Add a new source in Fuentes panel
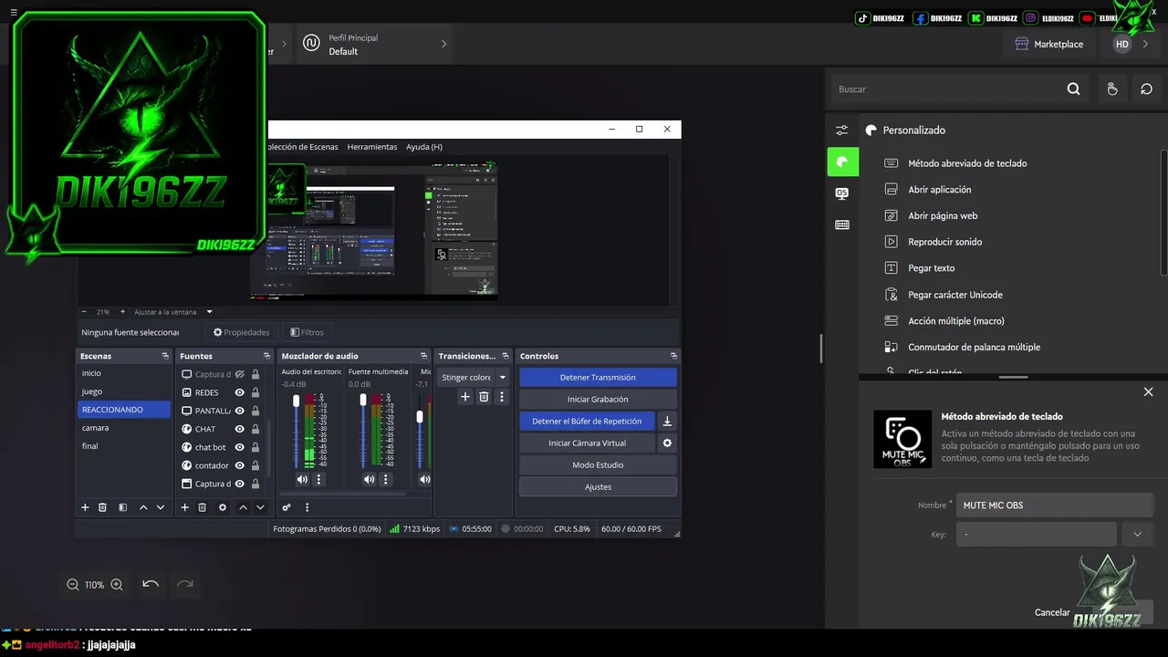This screenshot has height=657, width=1168. [184, 507]
